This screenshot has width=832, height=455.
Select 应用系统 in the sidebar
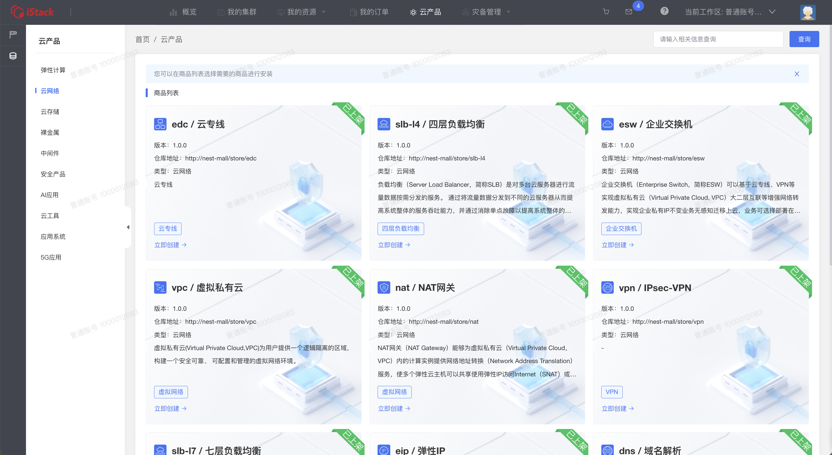[53, 236]
